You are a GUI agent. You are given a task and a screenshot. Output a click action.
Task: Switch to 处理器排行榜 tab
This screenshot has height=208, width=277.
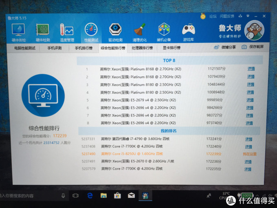click(x=142, y=48)
